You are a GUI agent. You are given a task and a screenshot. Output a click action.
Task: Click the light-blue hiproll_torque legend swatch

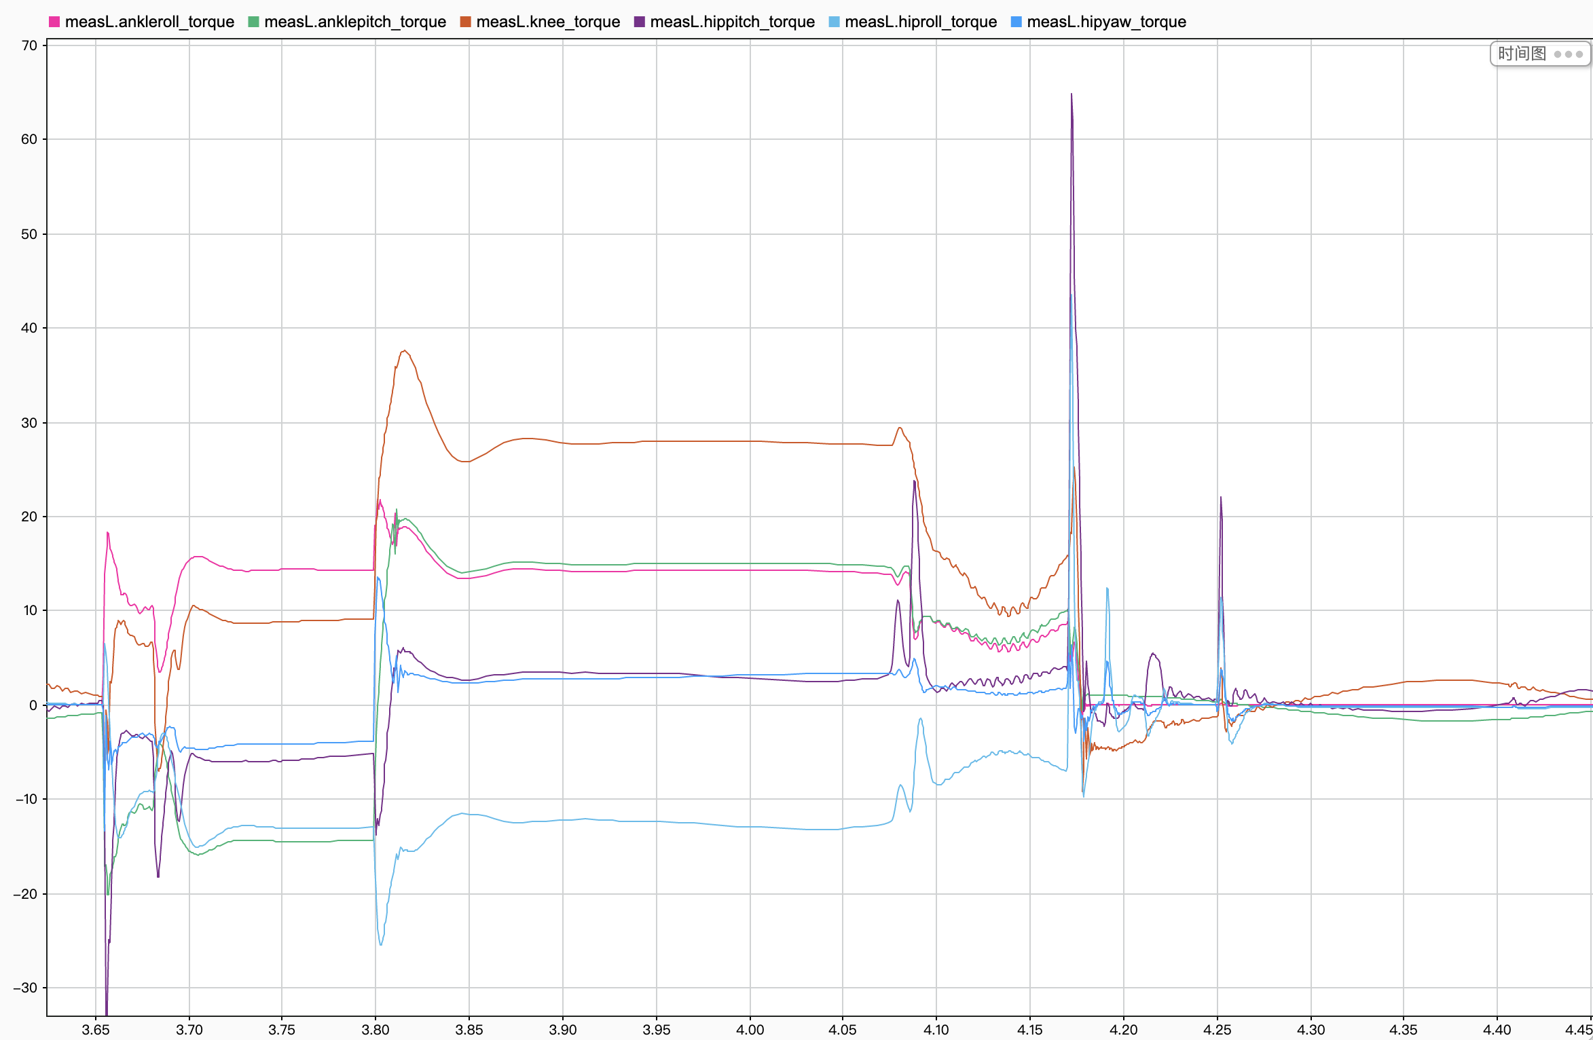click(x=834, y=22)
